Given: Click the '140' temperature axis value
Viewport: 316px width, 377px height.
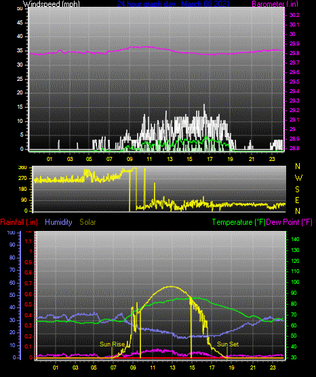Looking at the screenshot, I should pyautogui.click(x=295, y=239).
